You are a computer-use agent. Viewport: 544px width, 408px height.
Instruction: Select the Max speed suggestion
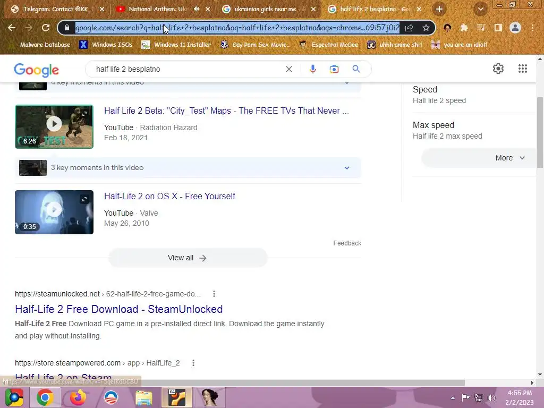(447, 131)
